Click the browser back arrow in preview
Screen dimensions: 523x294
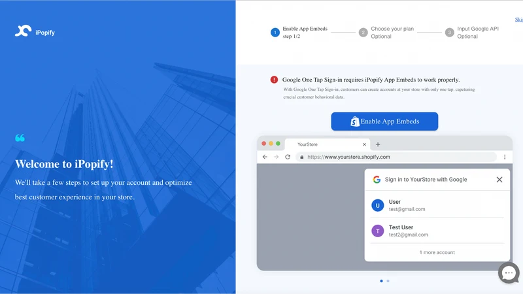(x=265, y=157)
